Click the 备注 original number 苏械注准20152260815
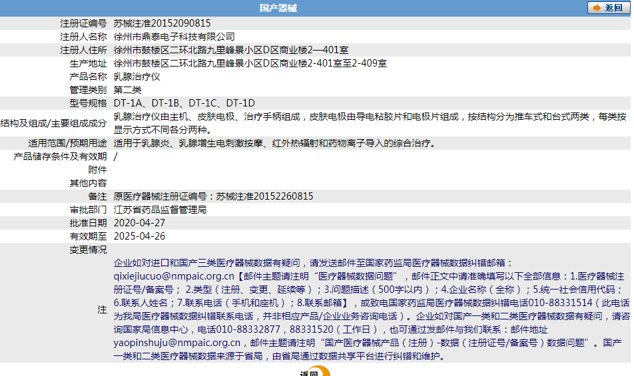 (x=213, y=196)
